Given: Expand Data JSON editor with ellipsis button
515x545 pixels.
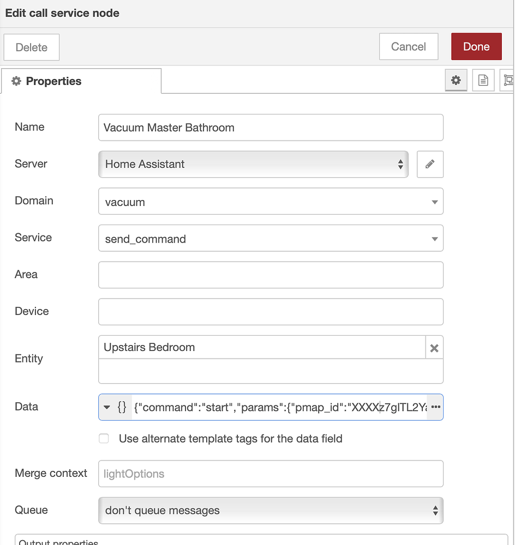Looking at the screenshot, I should (435, 407).
